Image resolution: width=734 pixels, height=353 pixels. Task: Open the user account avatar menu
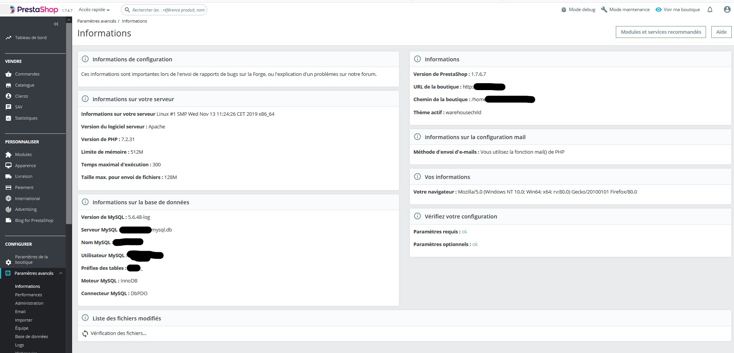(727, 10)
